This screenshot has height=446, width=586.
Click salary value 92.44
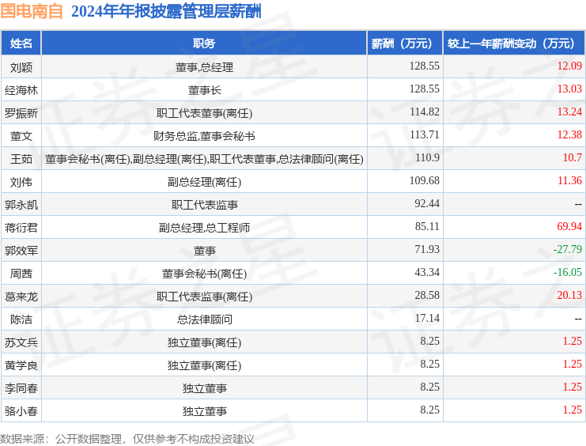click(x=427, y=204)
